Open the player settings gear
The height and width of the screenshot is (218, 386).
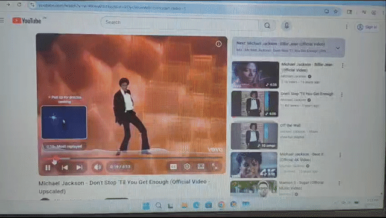[187, 167]
